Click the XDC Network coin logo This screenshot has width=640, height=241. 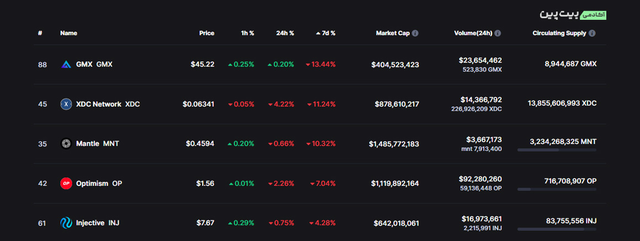tap(66, 104)
